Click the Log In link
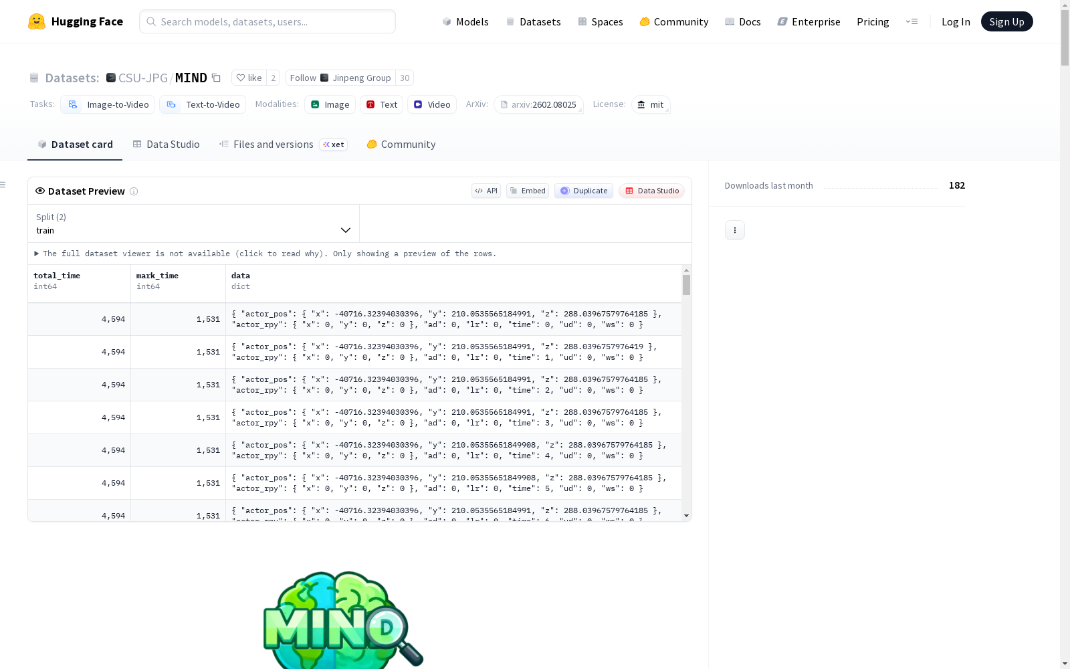 pos(956,21)
